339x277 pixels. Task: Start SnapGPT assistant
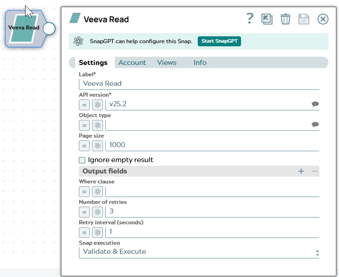[x=219, y=41]
